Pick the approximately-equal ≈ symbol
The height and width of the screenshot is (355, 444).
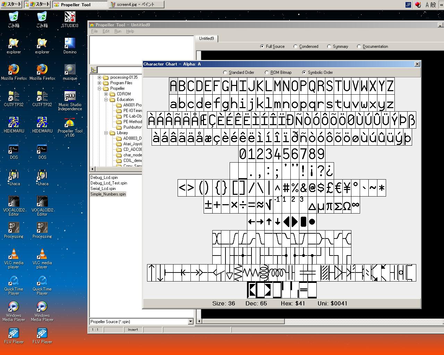click(x=260, y=205)
